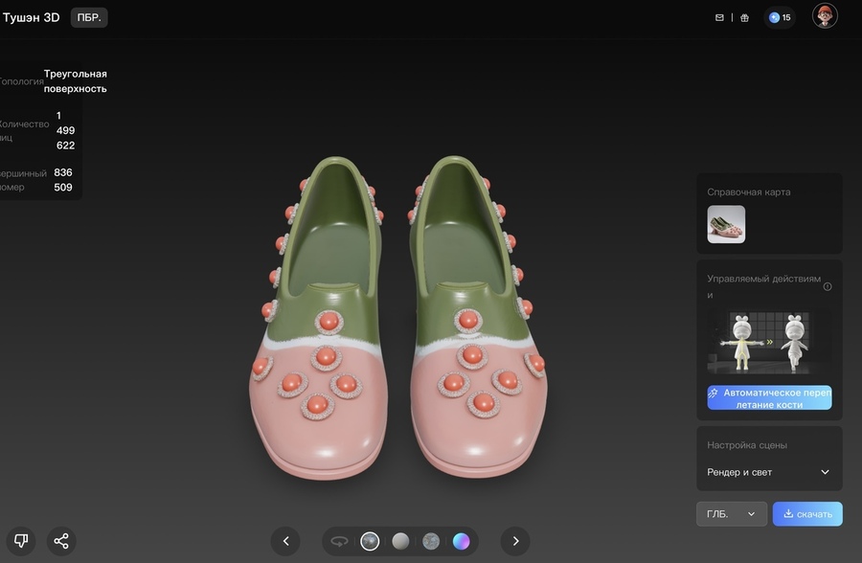Click the Автоматическое переплетание кости button

[769, 397]
